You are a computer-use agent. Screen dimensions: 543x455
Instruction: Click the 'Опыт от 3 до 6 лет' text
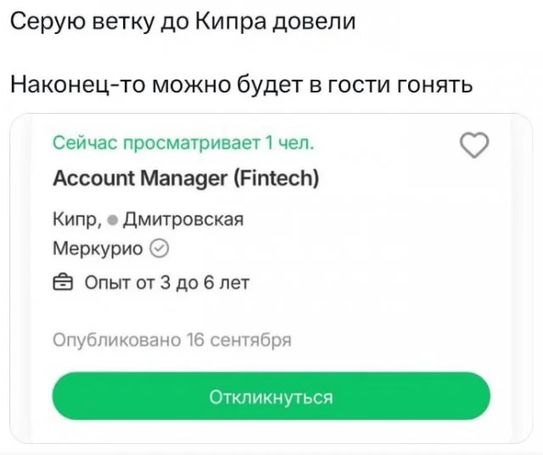tap(167, 283)
